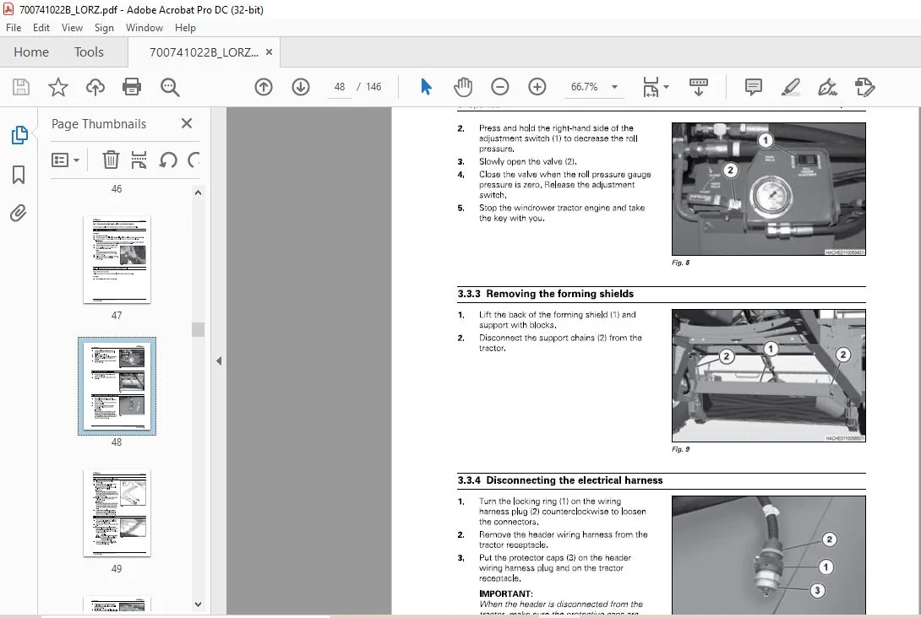
Task: Expand fit page options dropdown arrow
Action: point(666,87)
